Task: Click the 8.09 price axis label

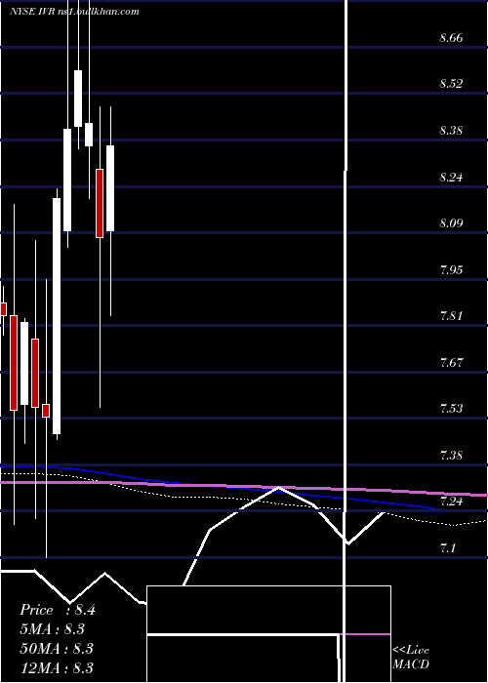Action: [x=451, y=223]
